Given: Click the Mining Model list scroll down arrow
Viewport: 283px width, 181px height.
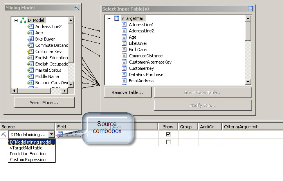Looking at the screenshot, I should 71,84.
